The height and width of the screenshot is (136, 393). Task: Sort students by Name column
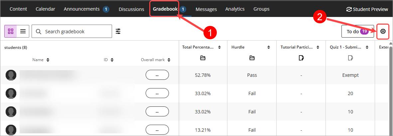click(41, 60)
